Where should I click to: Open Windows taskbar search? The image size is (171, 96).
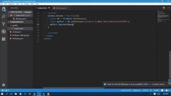click(7, 94)
